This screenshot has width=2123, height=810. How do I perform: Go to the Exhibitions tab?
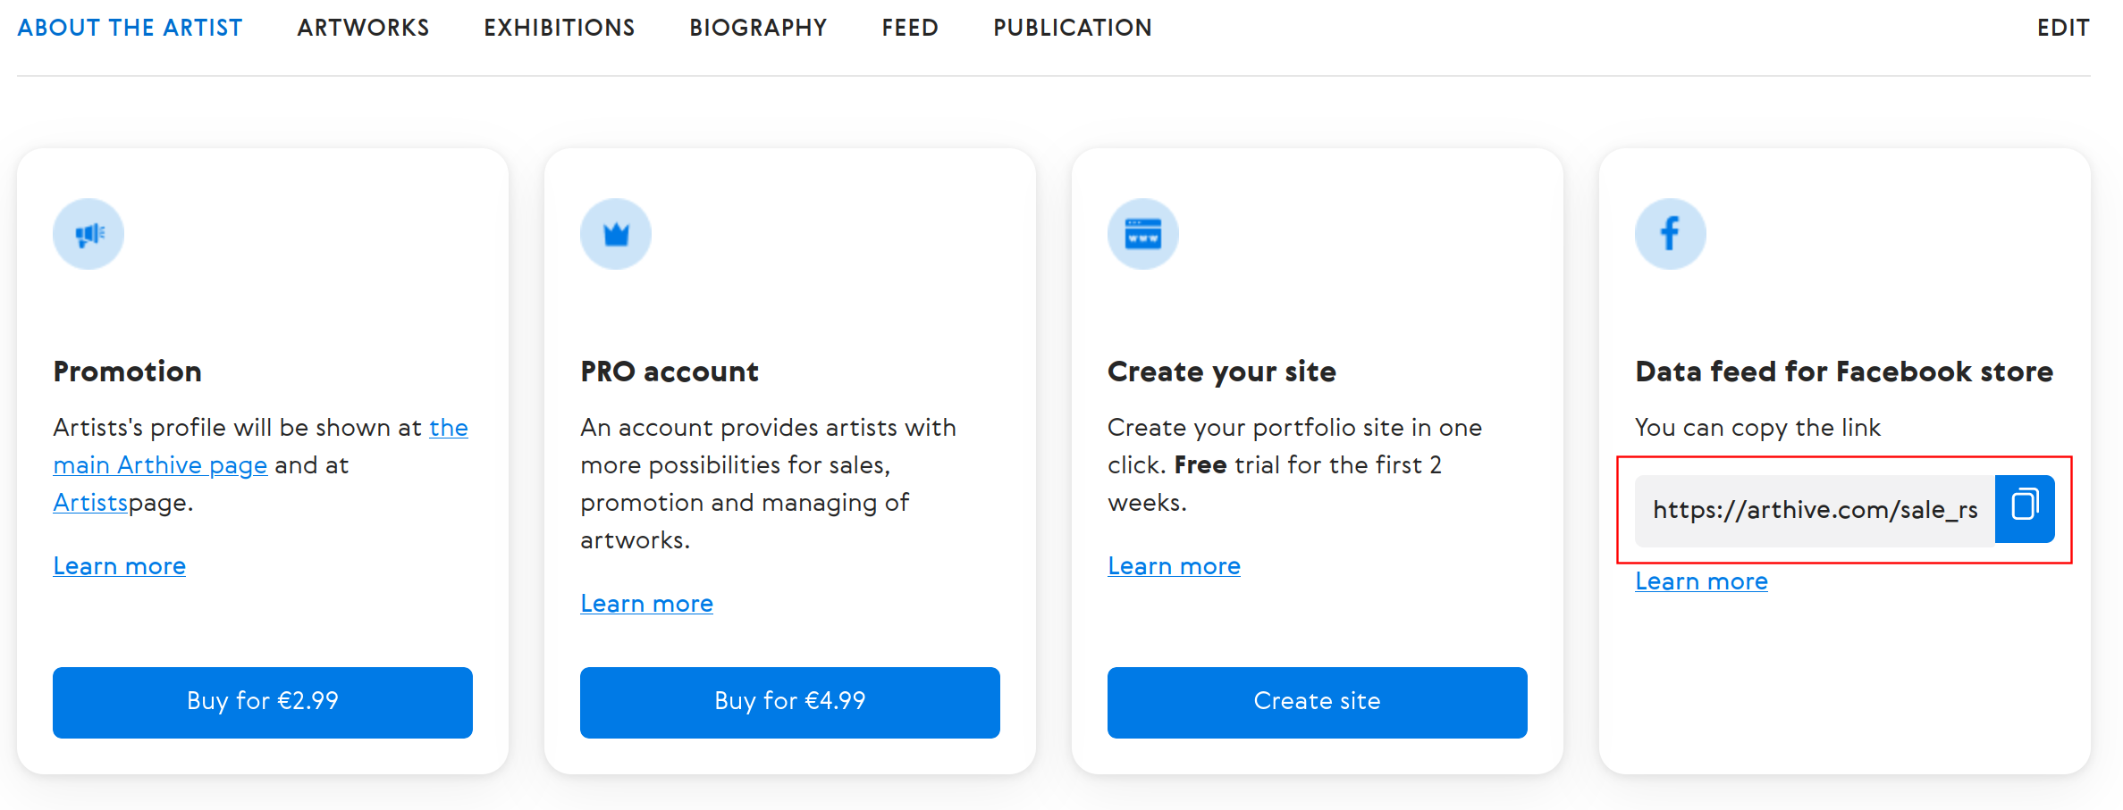tap(560, 28)
